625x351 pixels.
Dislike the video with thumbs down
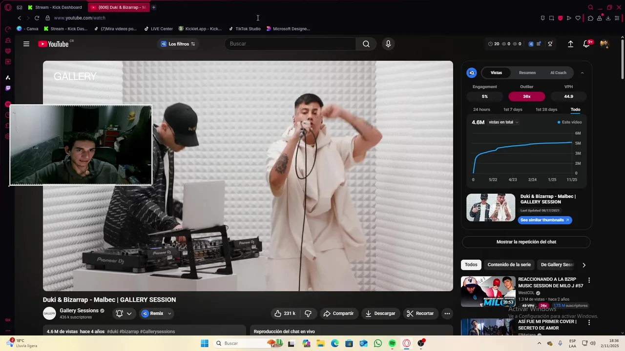coord(308,313)
